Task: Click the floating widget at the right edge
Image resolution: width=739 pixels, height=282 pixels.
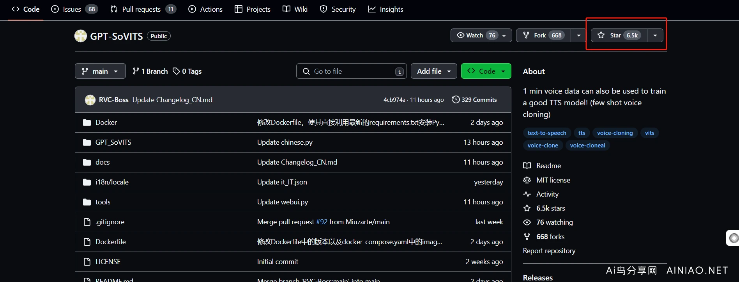Action: pyautogui.click(x=733, y=238)
